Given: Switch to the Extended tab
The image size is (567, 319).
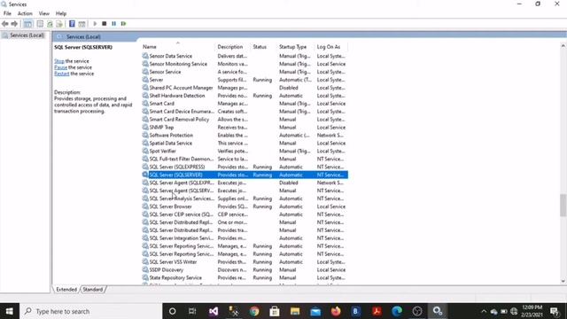Looking at the screenshot, I should tap(66, 290).
